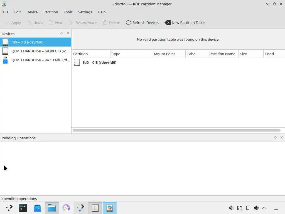
Task: Float the Pending Operations panel
Action: (275, 137)
